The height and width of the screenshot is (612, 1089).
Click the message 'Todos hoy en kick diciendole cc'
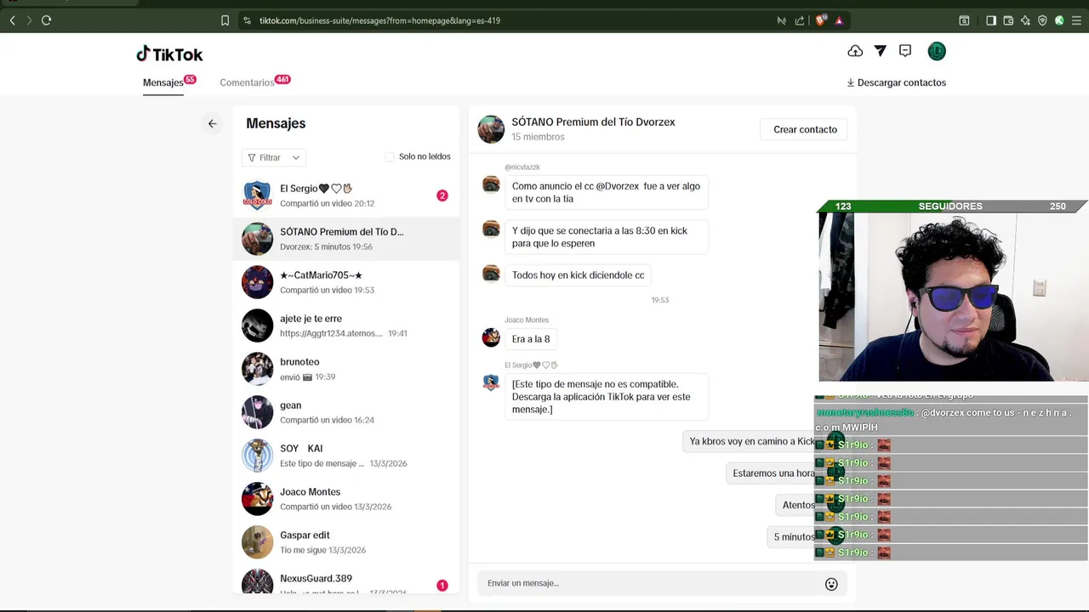578,275
